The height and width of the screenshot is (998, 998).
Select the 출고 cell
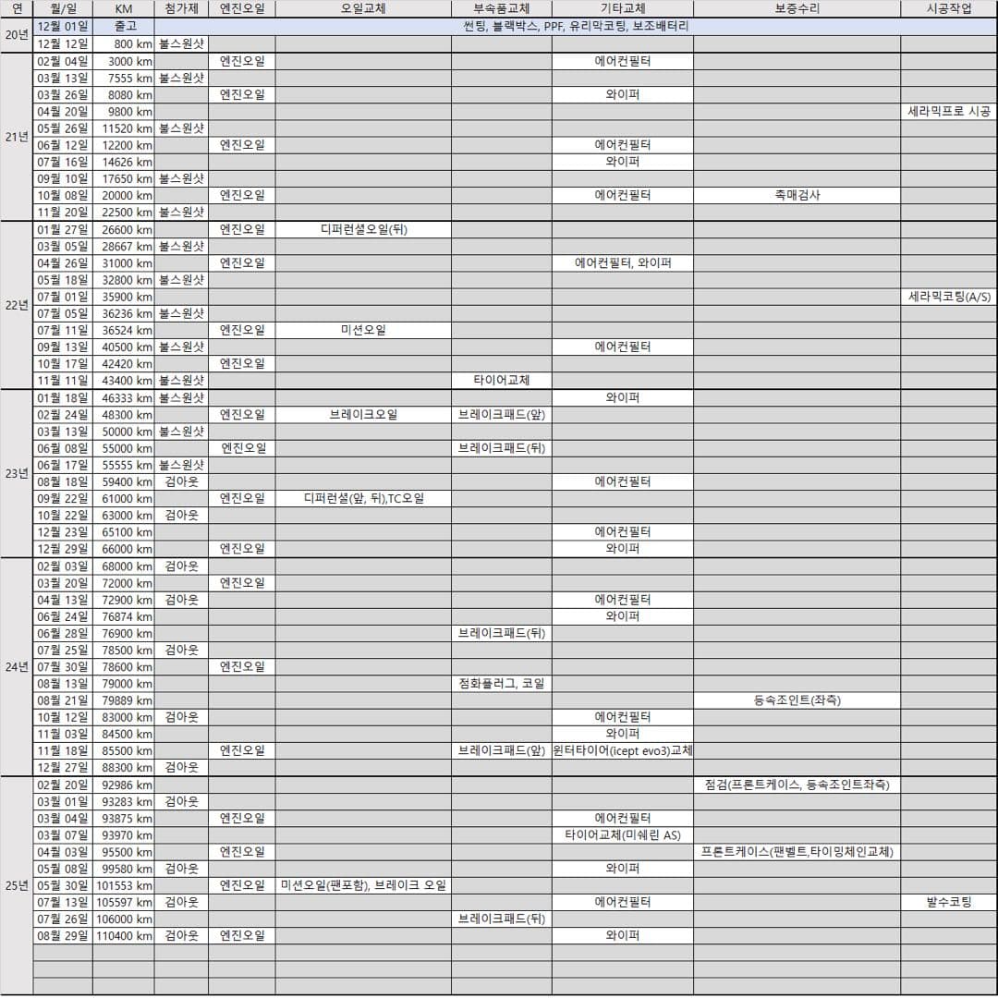pos(124,27)
